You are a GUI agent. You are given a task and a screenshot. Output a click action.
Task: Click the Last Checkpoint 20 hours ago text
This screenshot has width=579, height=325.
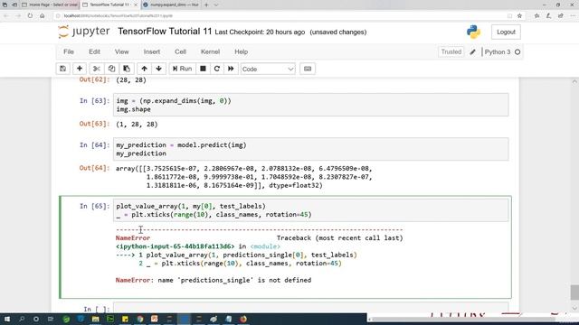[260, 32]
